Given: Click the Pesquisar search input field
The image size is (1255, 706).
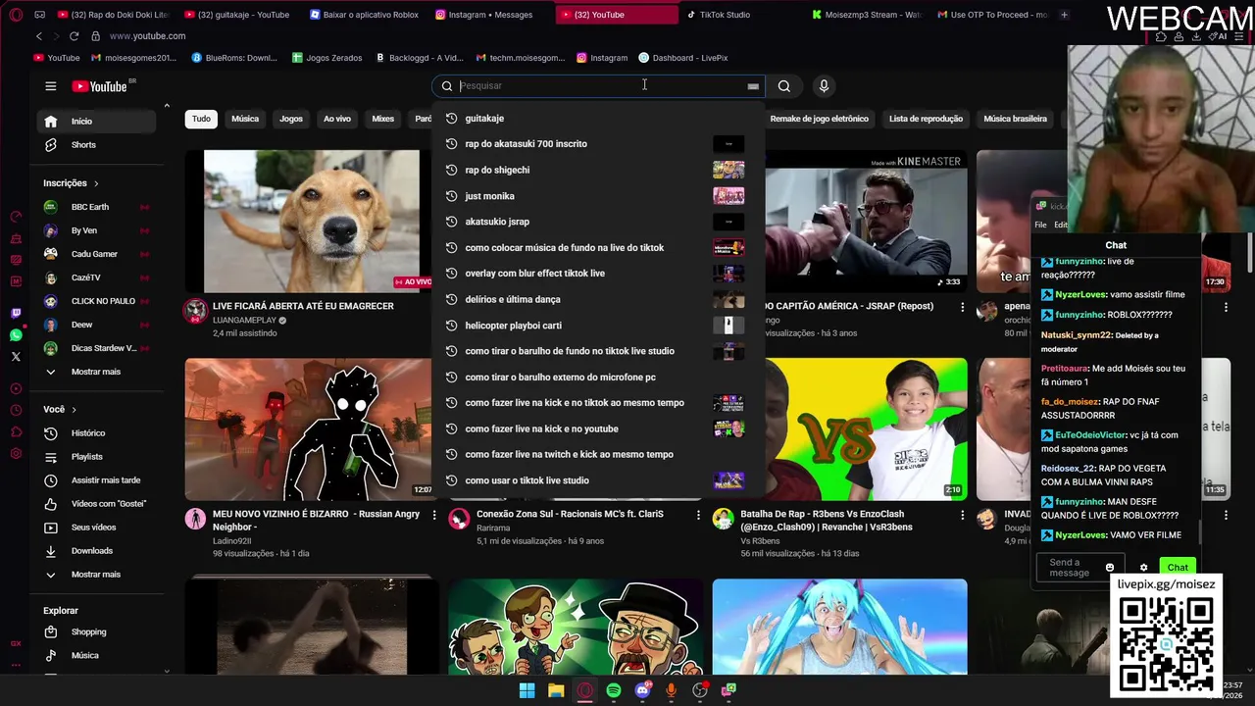Looking at the screenshot, I should (x=598, y=86).
